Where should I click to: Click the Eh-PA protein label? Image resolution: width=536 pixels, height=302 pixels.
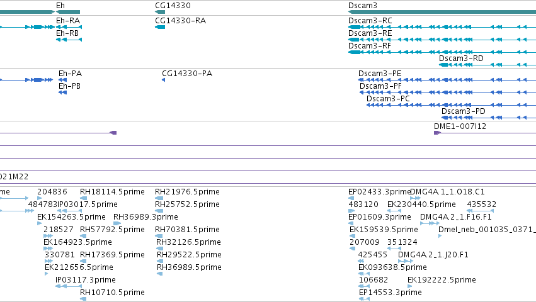[70, 74]
